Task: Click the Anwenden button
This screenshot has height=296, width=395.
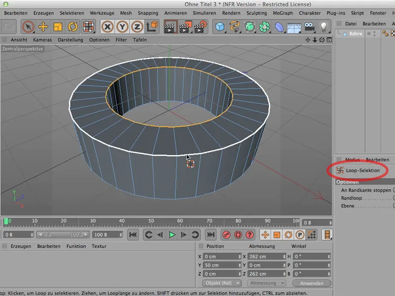Action: click(x=312, y=283)
